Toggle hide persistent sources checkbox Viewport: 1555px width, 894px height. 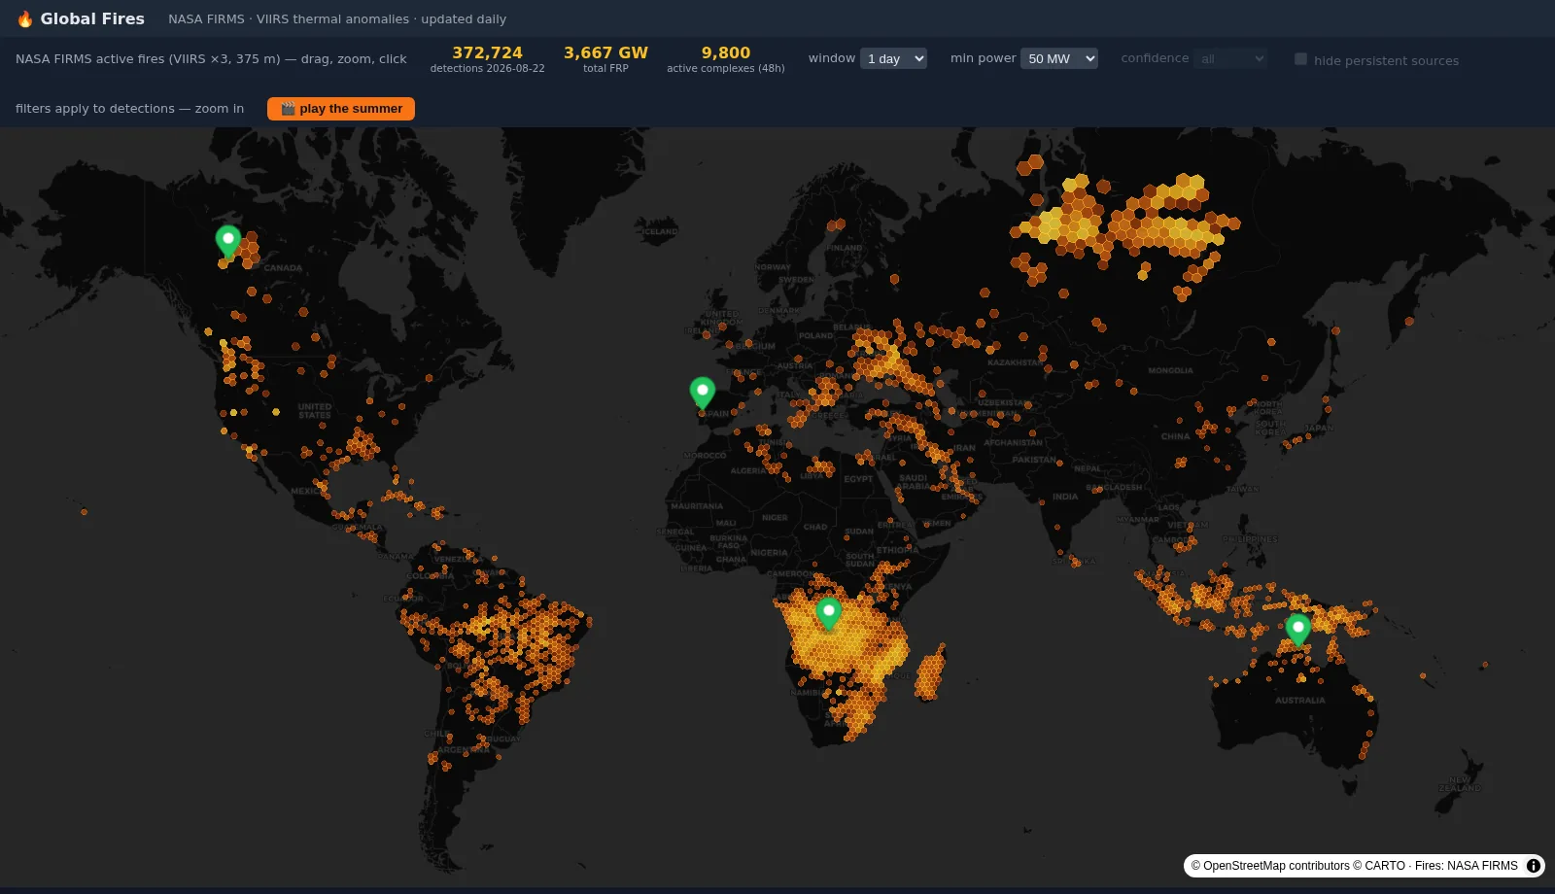(x=1300, y=59)
